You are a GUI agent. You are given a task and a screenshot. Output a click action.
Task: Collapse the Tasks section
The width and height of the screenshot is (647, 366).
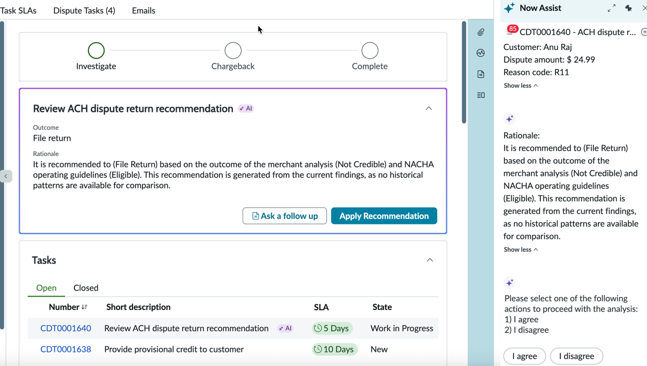[x=430, y=261]
